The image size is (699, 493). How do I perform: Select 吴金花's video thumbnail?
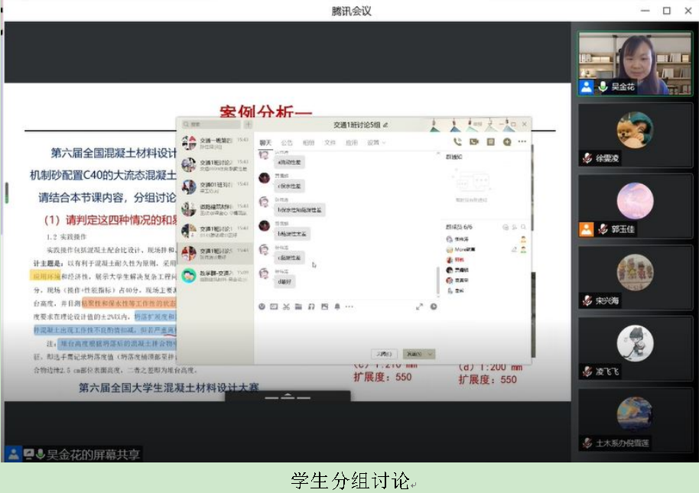tap(634, 63)
